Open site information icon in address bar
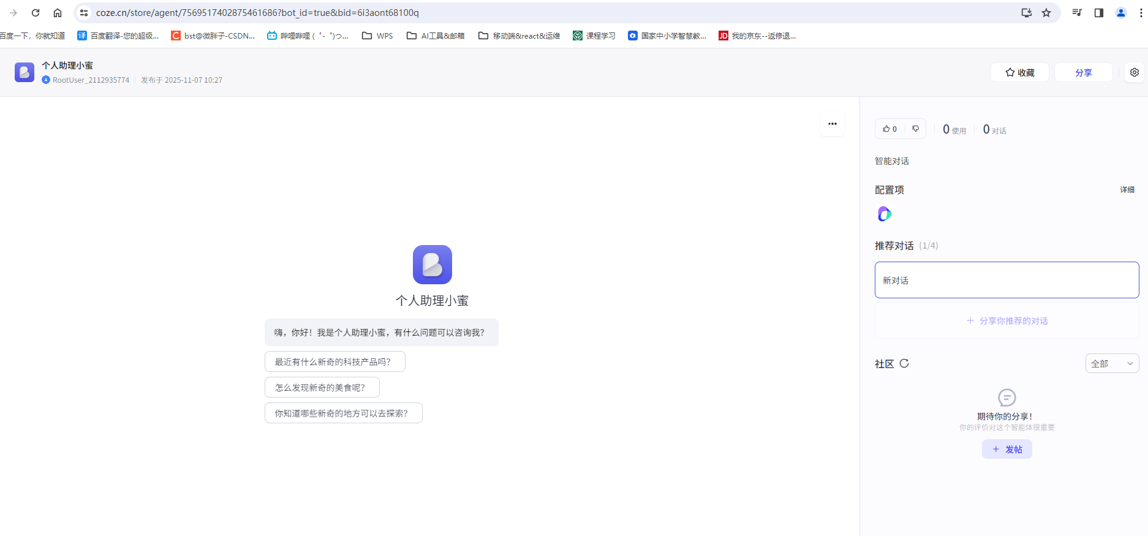The height and width of the screenshot is (536, 1148). pyautogui.click(x=84, y=13)
